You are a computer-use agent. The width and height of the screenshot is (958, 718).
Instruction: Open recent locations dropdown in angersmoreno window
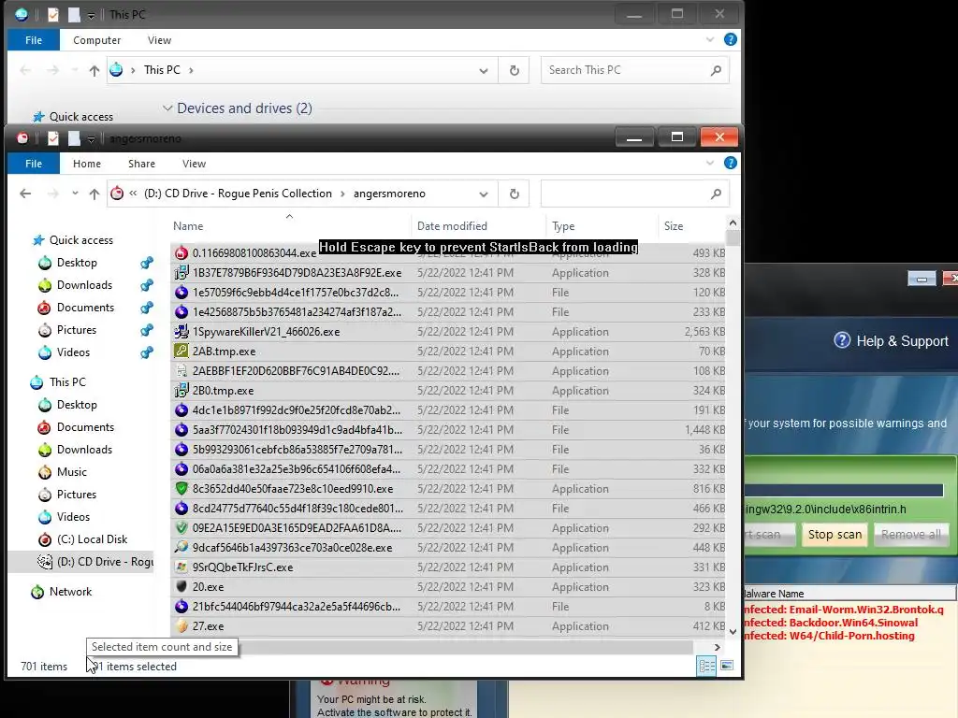pyautogui.click(x=75, y=194)
